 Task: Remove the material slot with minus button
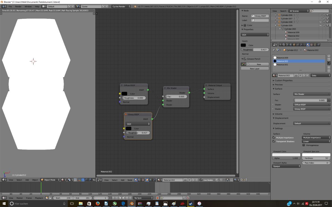coord(329,60)
